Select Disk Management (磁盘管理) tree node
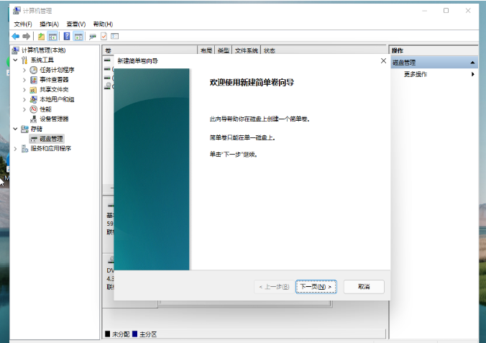Image resolution: width=486 pixels, height=343 pixels. 51,138
